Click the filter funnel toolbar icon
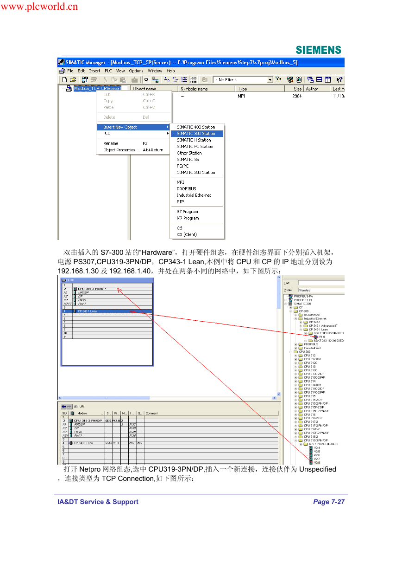 pos(279,80)
